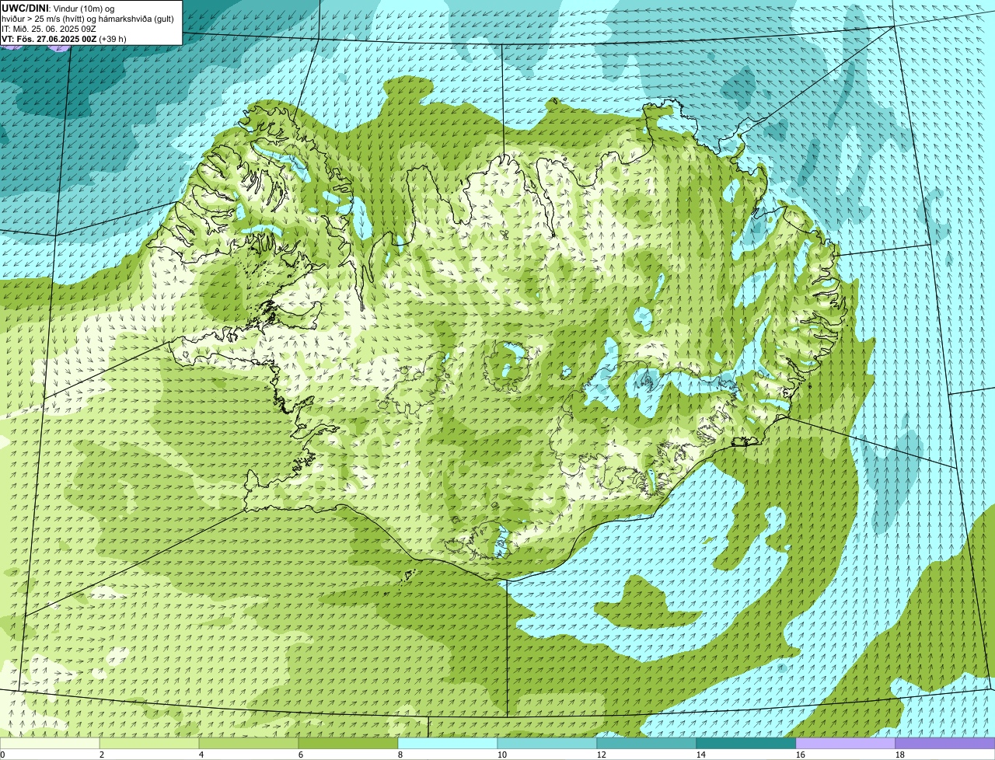Click the legend scale label '14'
The width and height of the screenshot is (995, 760).
tap(701, 755)
